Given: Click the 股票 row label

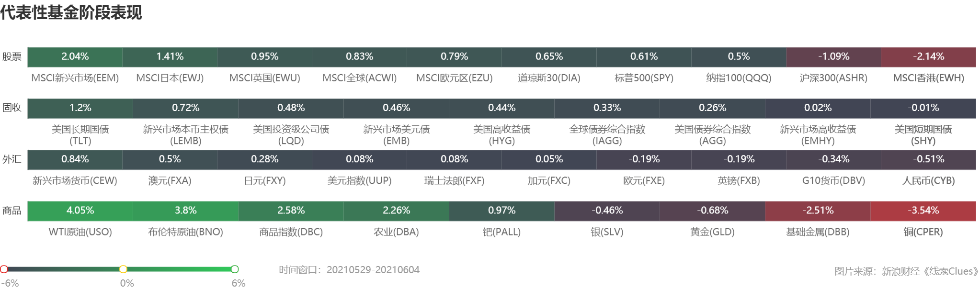Looking at the screenshot, I should click(x=12, y=57).
